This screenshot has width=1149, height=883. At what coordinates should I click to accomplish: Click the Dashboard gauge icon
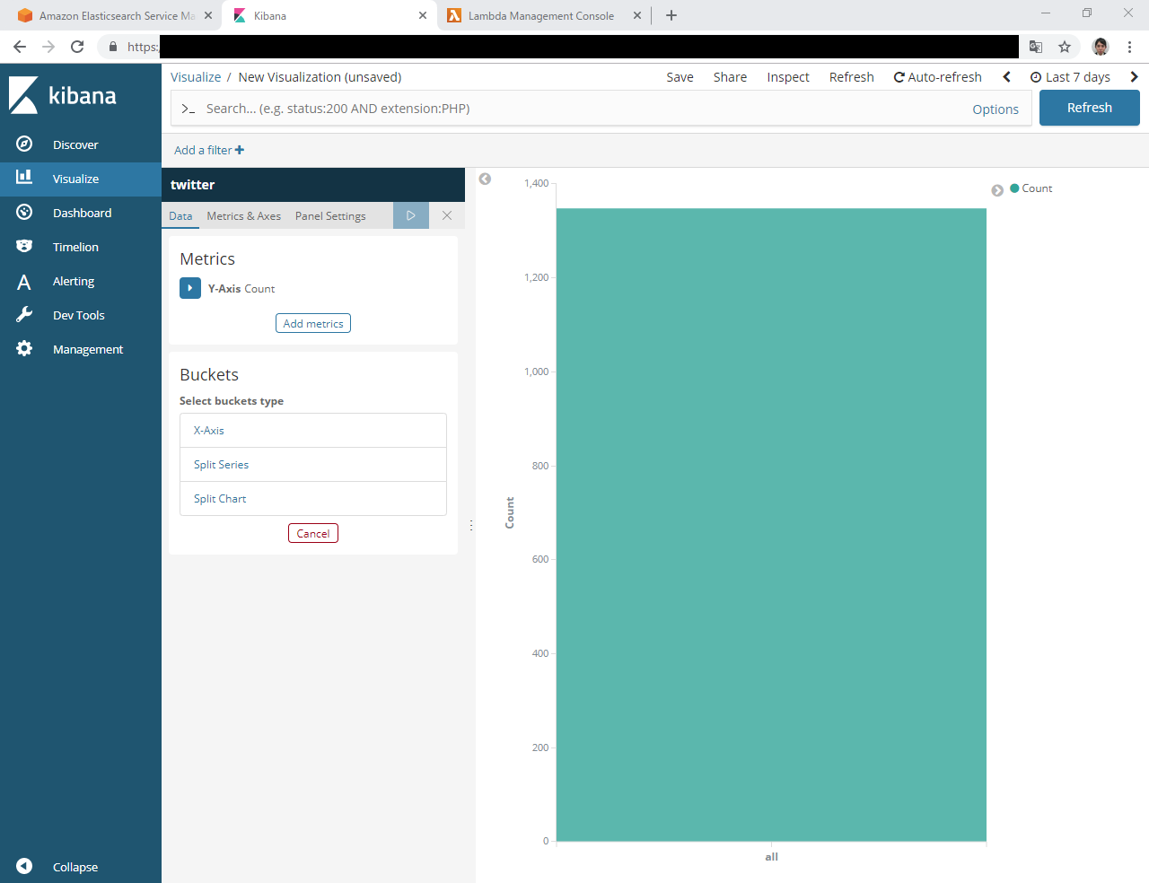pyautogui.click(x=24, y=213)
